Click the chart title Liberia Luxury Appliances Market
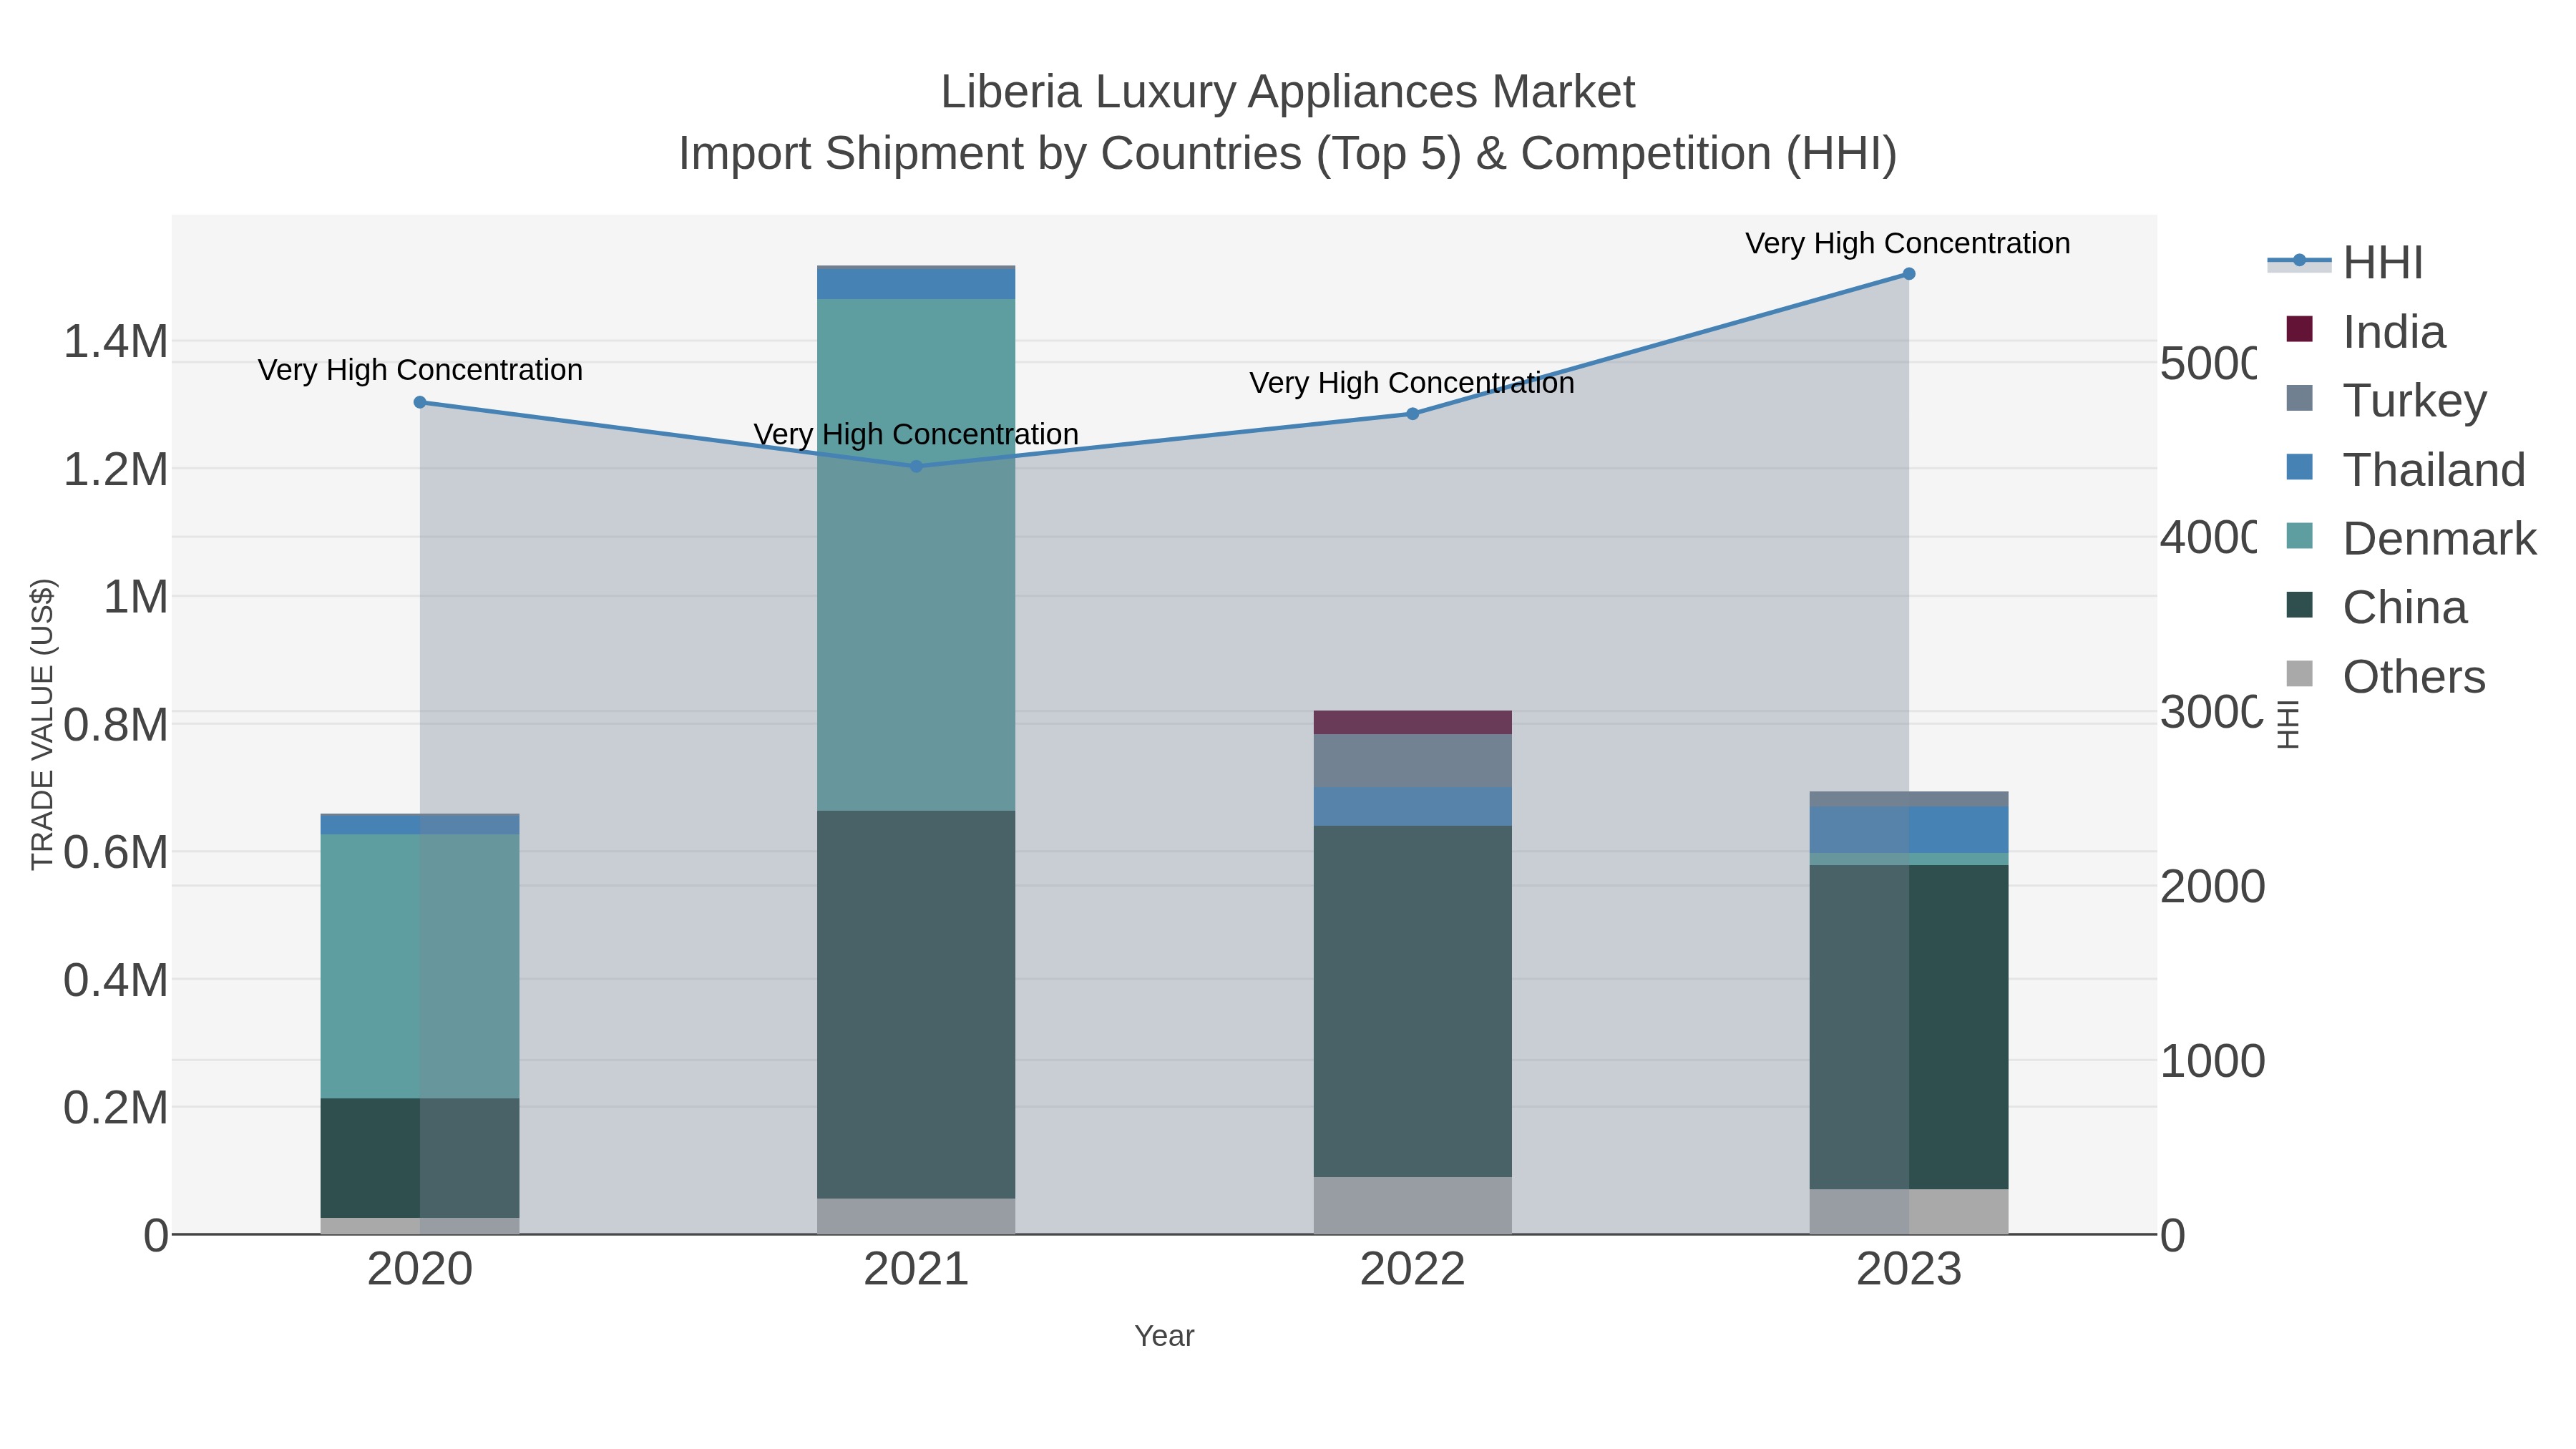 tap(1288, 92)
